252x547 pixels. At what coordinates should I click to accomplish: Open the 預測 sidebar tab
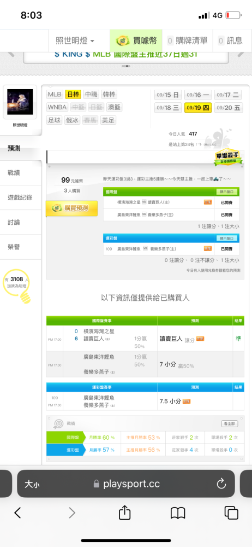point(21,148)
